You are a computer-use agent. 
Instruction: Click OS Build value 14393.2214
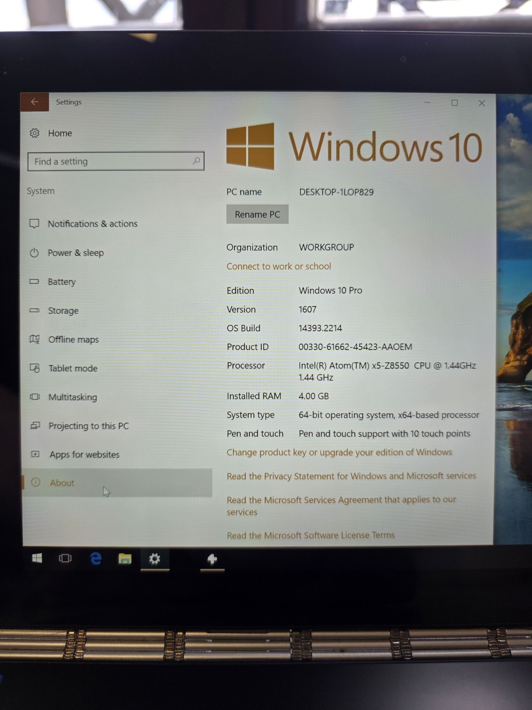pyautogui.click(x=320, y=328)
